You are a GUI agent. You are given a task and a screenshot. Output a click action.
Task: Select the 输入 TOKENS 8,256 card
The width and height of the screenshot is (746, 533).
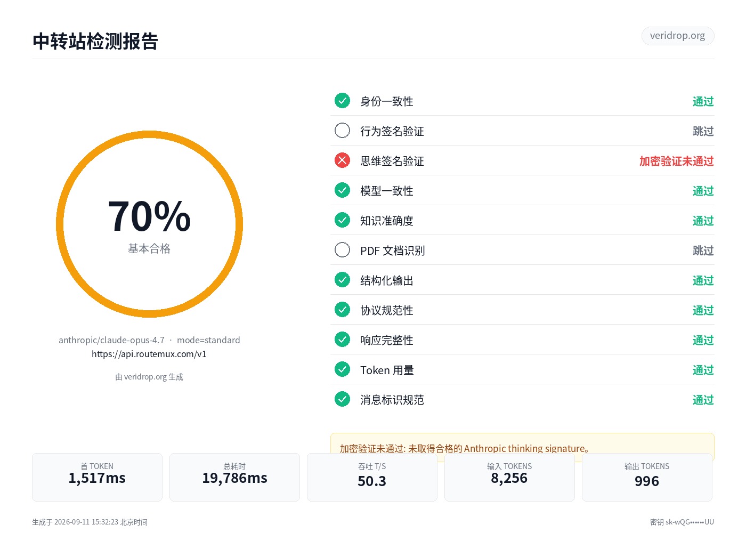[x=509, y=477]
